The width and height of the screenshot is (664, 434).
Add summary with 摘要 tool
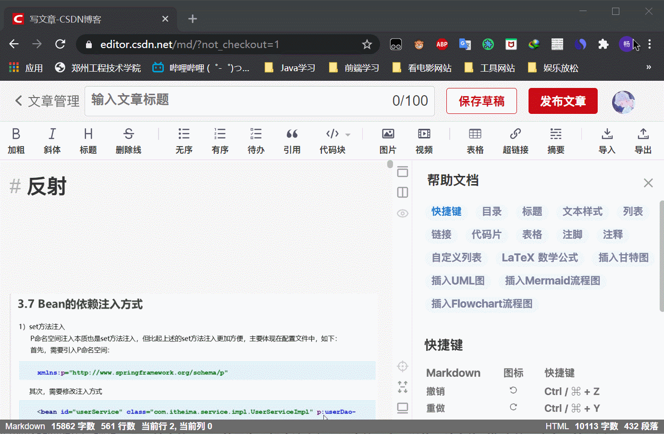point(556,141)
